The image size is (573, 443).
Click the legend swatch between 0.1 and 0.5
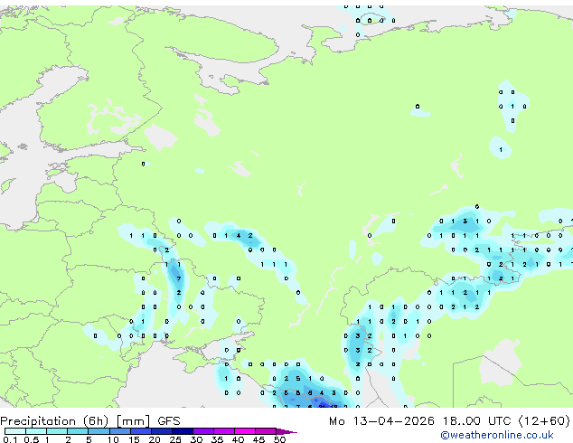click(15, 431)
